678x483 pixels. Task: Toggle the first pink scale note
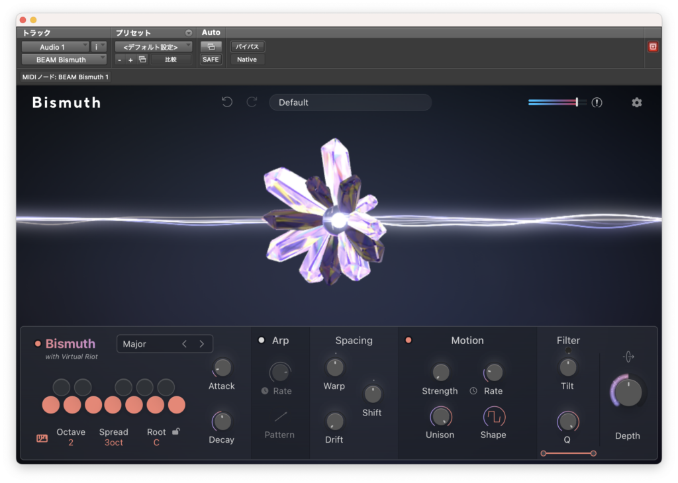(x=51, y=405)
